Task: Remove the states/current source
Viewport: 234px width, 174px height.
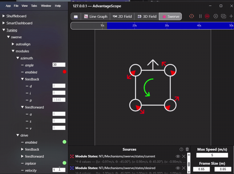Action: coord(184,156)
